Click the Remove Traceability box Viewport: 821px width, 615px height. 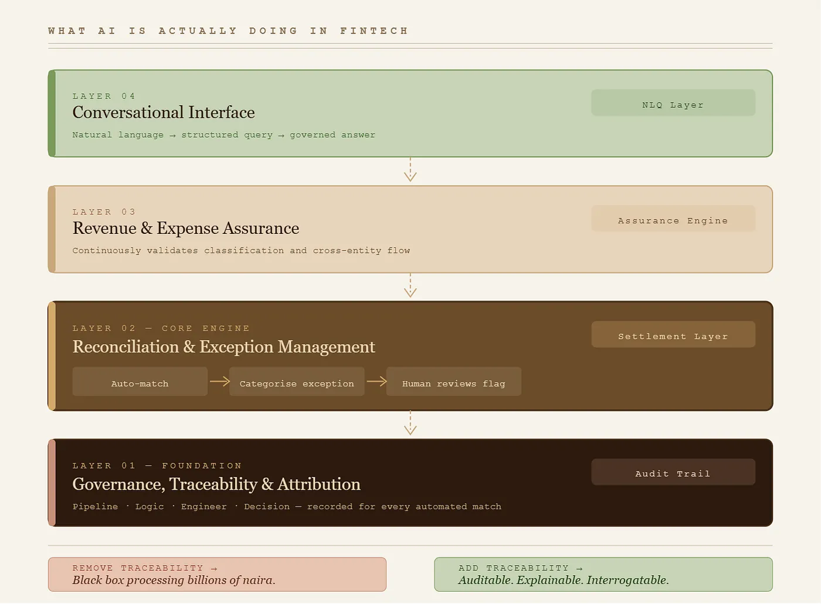(217, 575)
